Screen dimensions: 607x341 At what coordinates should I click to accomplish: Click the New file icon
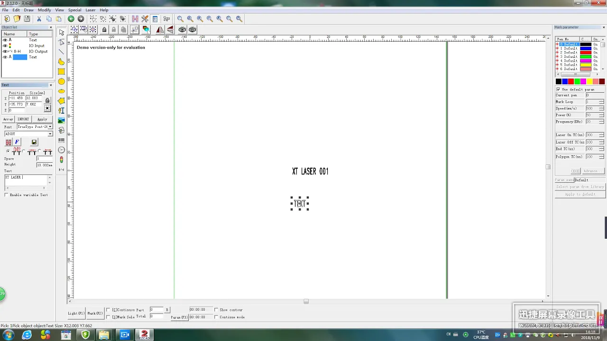coord(7,19)
